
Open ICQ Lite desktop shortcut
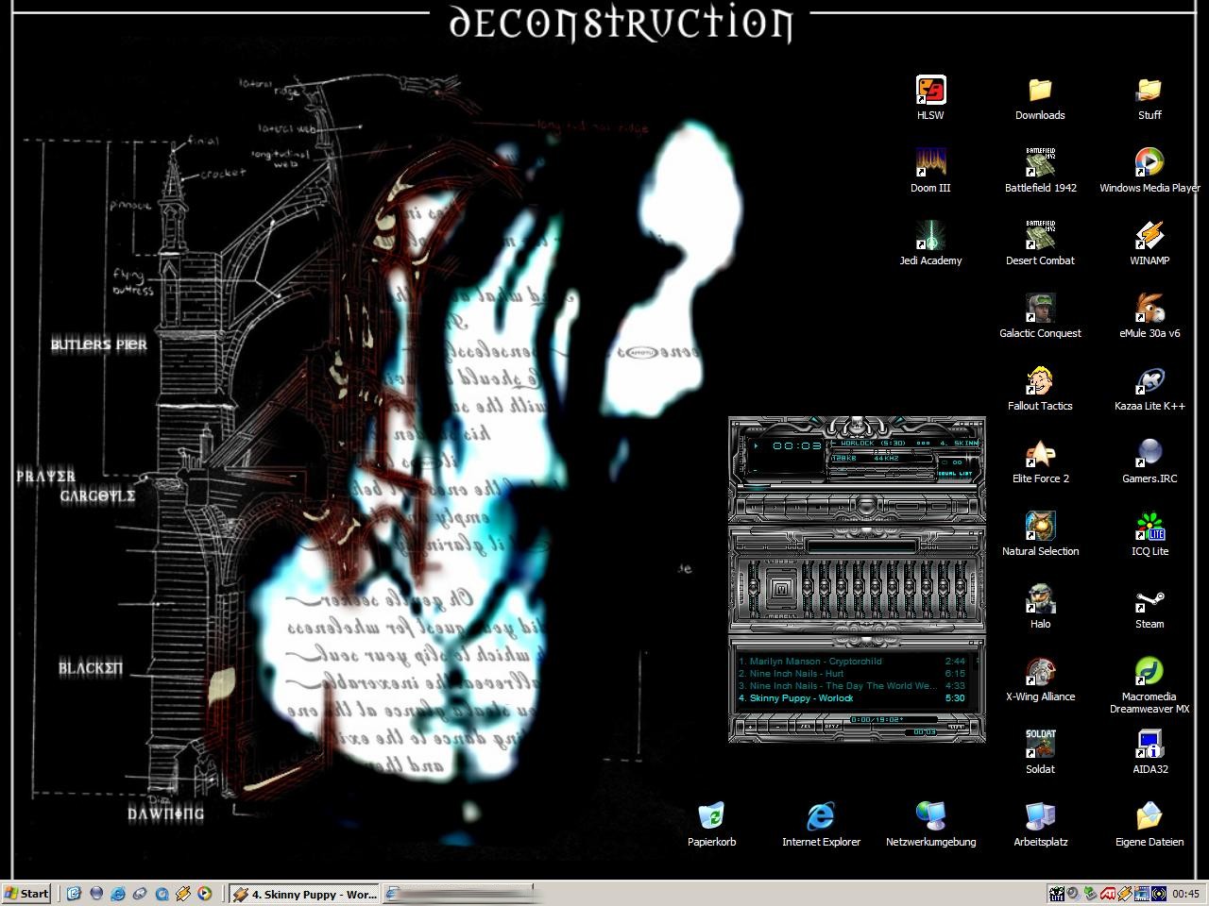(1149, 534)
